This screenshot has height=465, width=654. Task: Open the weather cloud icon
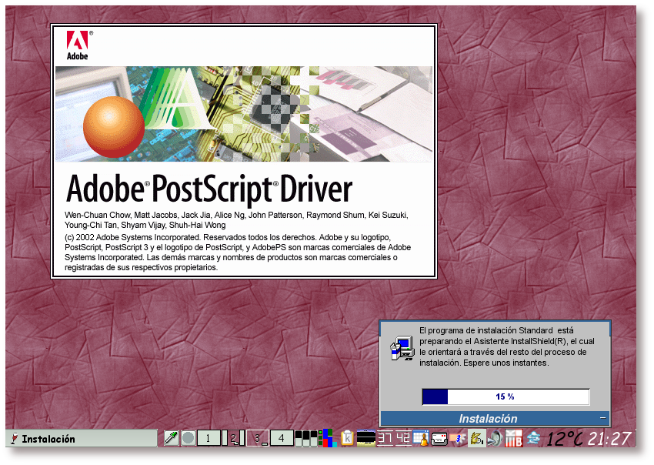[x=533, y=438]
